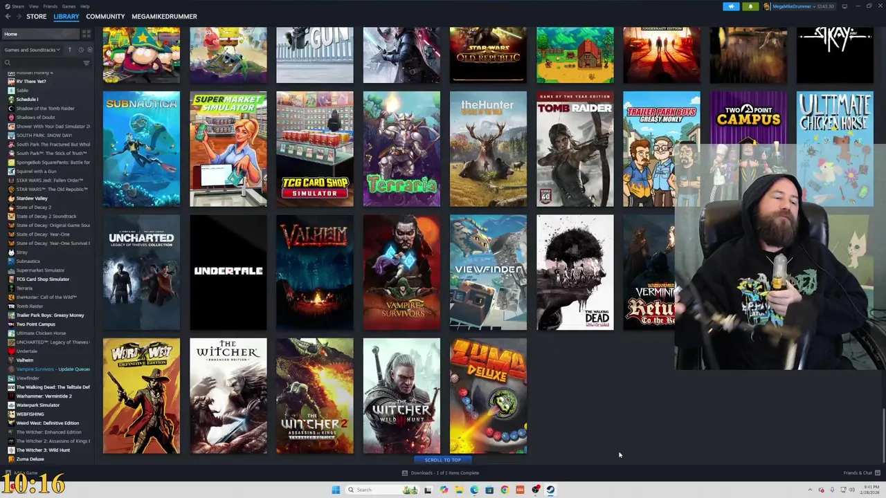Click the LIBRARY tab
This screenshot has height=498, width=886.
pyautogui.click(x=66, y=17)
